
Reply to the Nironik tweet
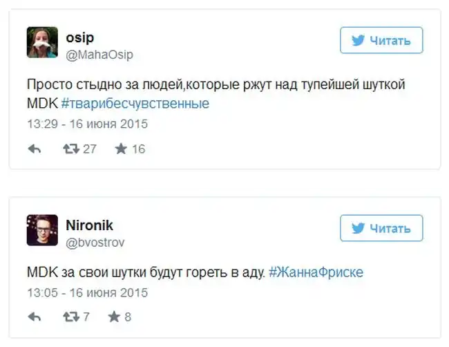click(x=35, y=317)
